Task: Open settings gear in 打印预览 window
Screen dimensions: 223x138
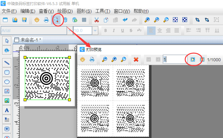Action: (x=83, y=59)
